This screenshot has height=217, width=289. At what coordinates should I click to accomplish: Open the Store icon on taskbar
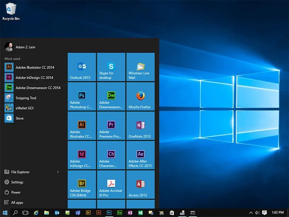click(x=172, y=213)
